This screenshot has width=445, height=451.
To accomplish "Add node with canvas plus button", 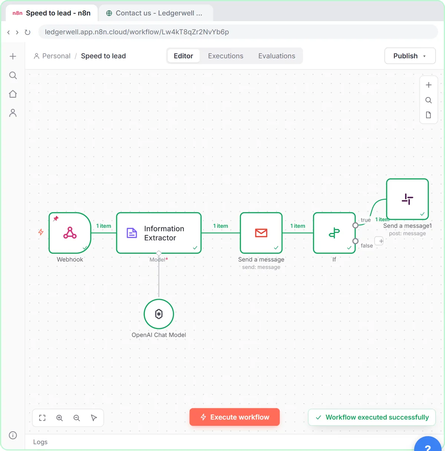I will [x=429, y=85].
